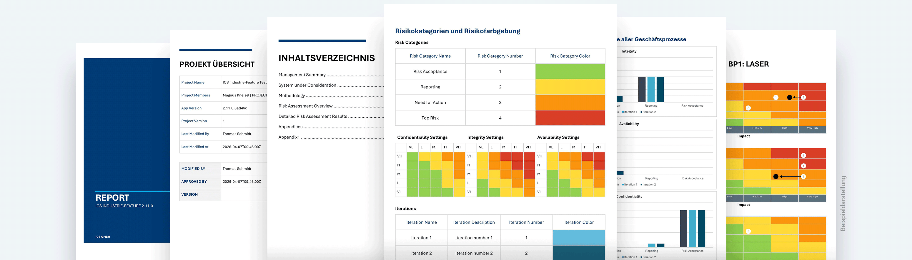Click the BP1: LASER page heading

click(x=748, y=64)
